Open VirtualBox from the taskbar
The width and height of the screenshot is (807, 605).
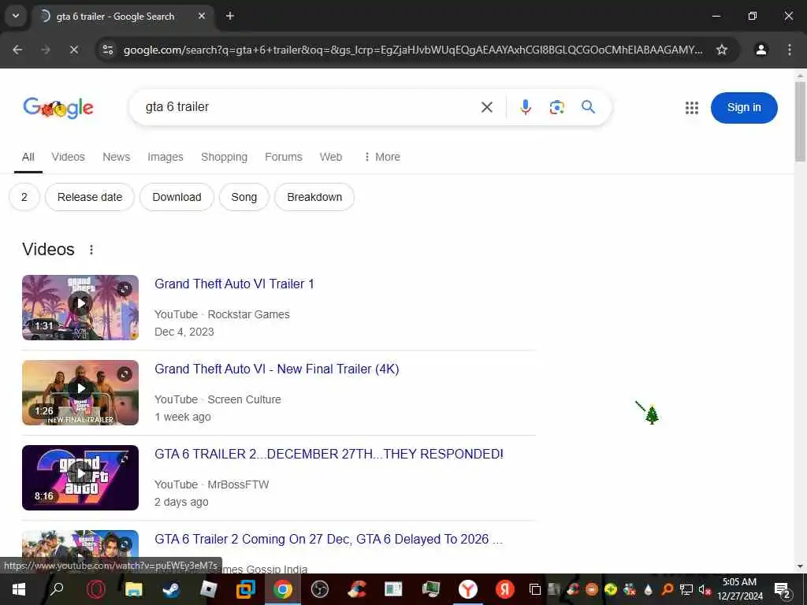(246, 589)
